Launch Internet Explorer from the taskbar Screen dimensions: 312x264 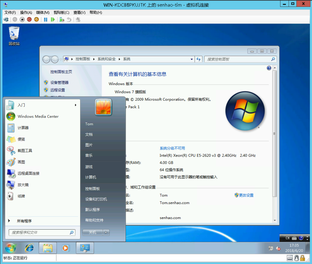(29, 248)
